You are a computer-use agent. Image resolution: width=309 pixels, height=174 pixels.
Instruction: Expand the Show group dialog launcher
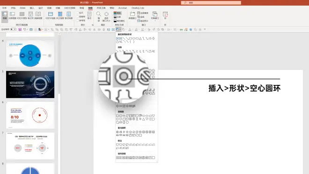[93, 25]
